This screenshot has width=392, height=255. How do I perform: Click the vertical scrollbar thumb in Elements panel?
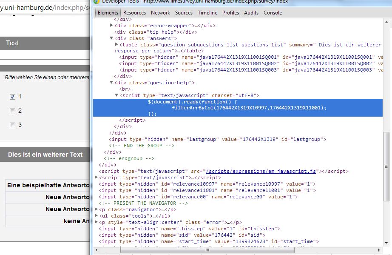(x=386, y=166)
